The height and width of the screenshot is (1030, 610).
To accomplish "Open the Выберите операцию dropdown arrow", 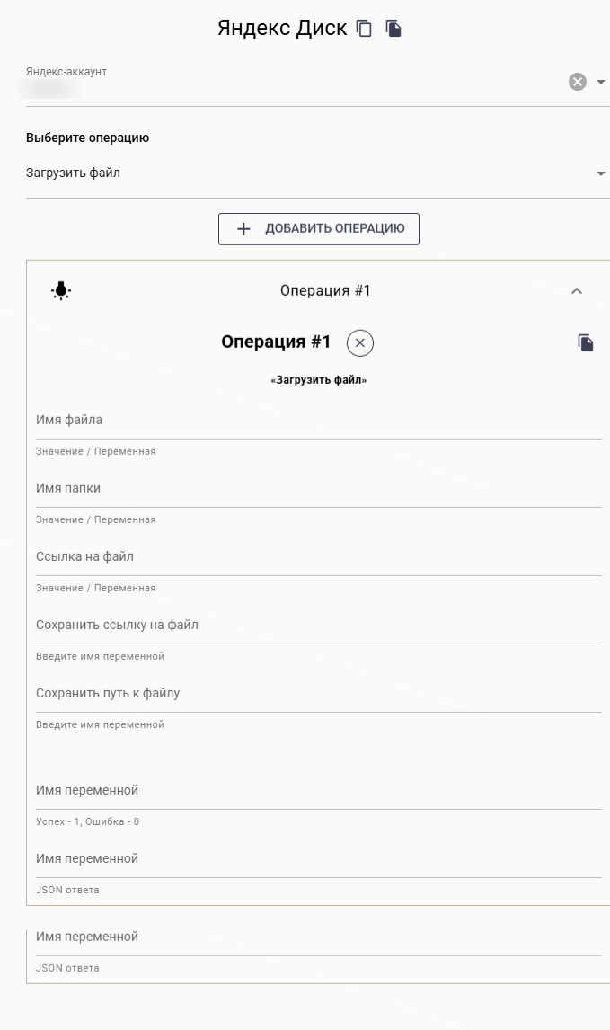I will tap(600, 173).
